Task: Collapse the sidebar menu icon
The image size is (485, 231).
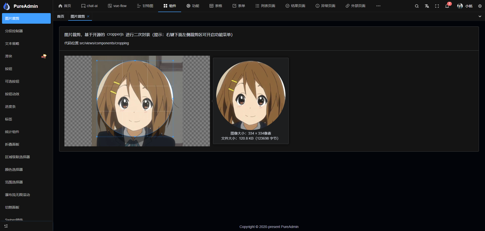Action: [6, 226]
